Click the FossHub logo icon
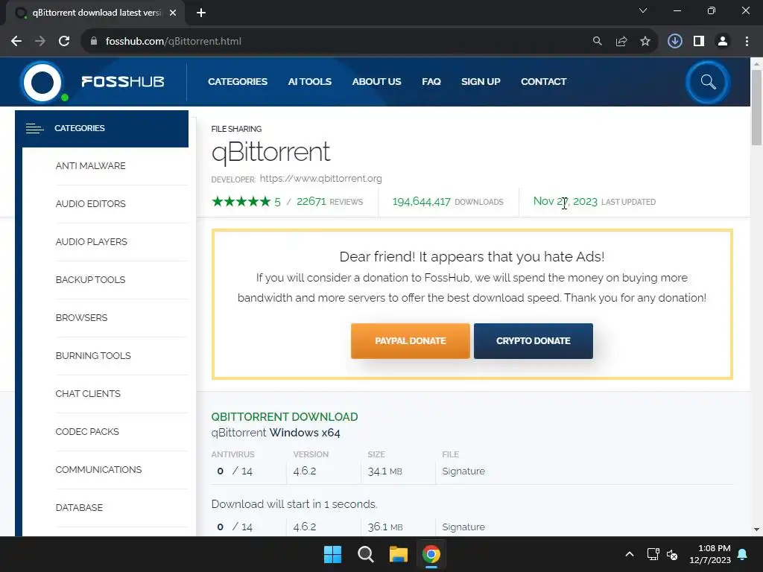Viewport: 763px width, 572px height. point(42,82)
